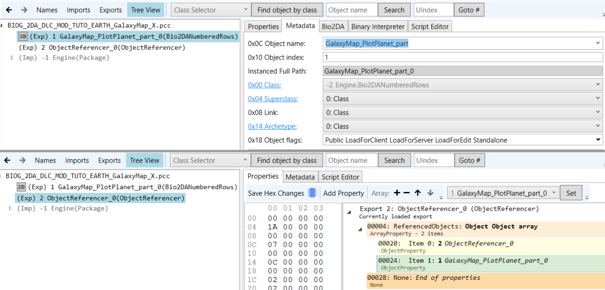Go back using the upper window's left arrow
Screen dimensions: 605x290
coord(9,10)
